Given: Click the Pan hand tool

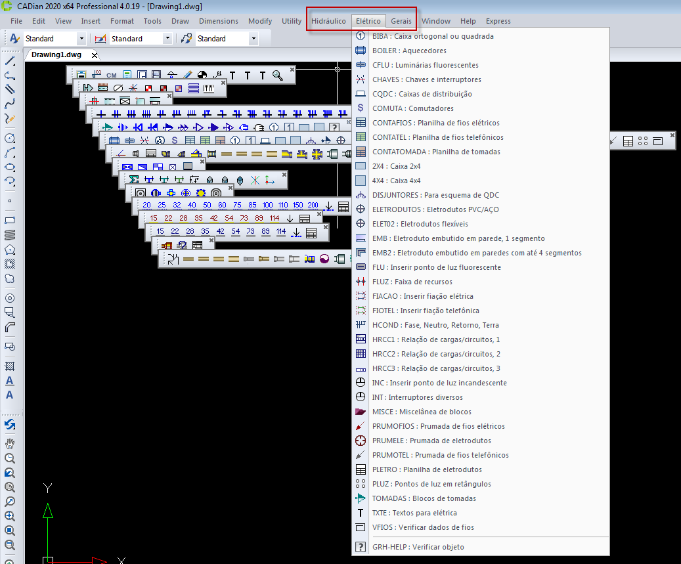Looking at the screenshot, I should [10, 444].
